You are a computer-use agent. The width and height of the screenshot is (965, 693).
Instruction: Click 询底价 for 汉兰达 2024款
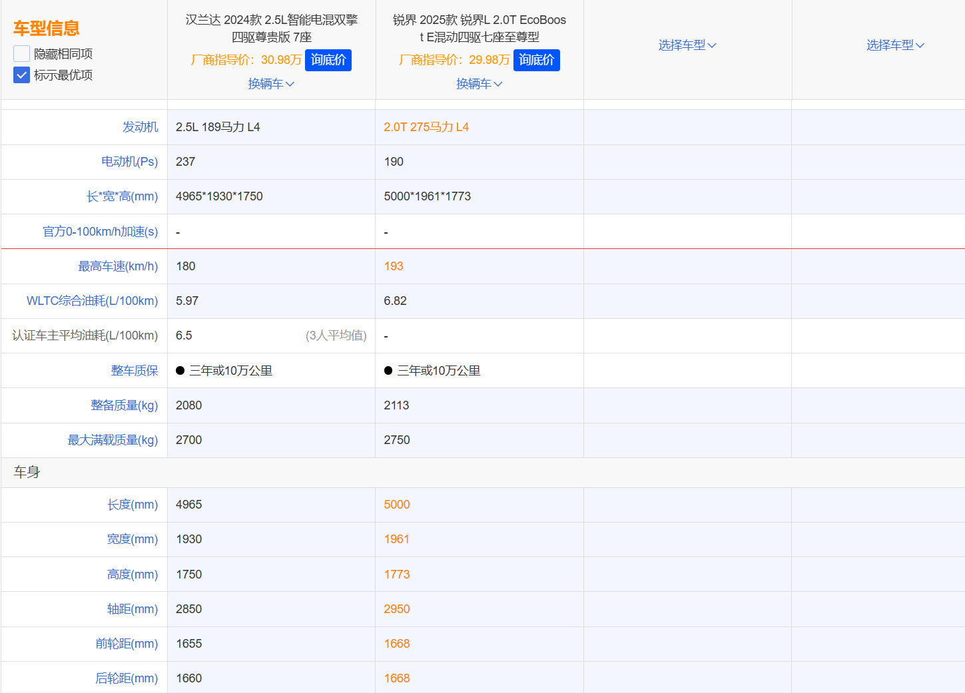pos(328,60)
